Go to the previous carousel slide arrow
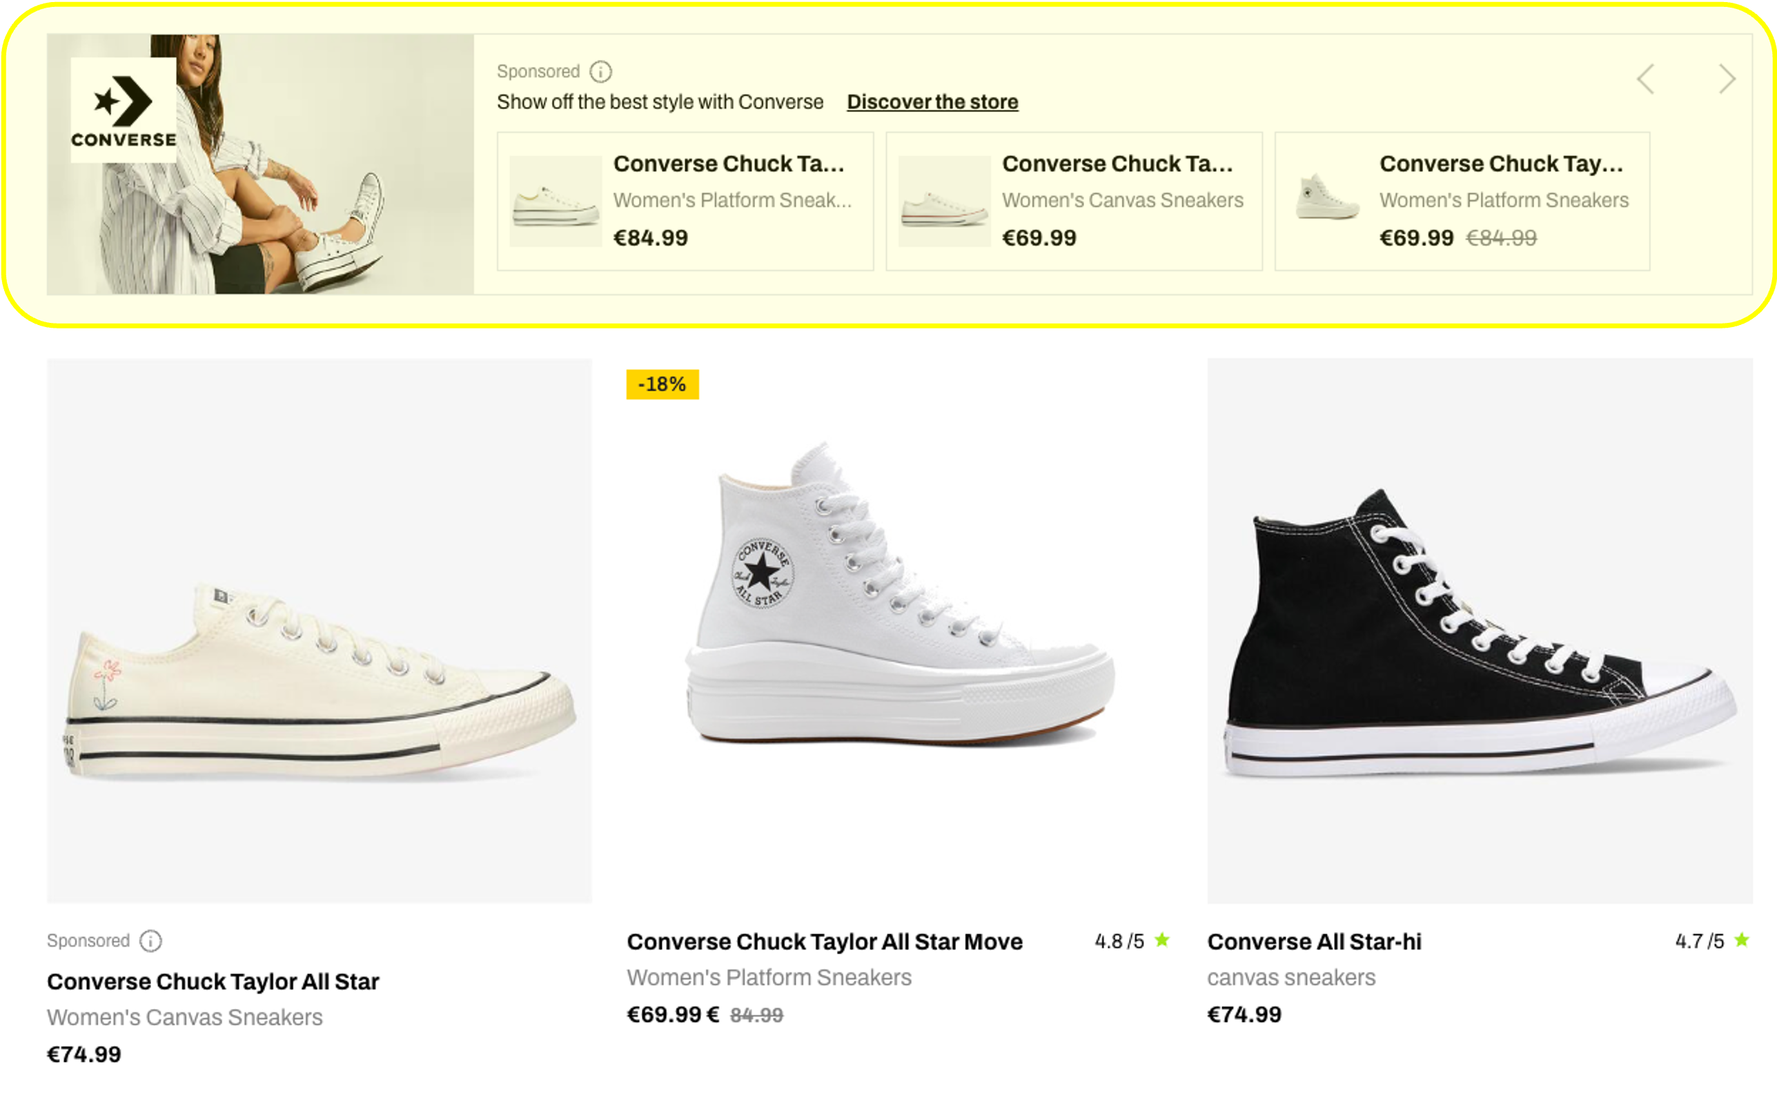This screenshot has height=1113, width=1777. (1645, 79)
